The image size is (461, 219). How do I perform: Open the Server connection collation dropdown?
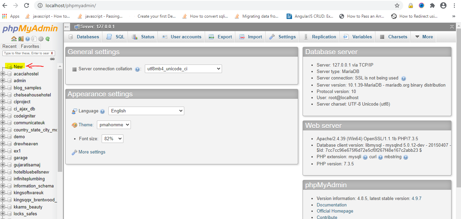[183, 69]
